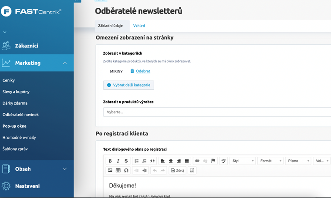Toggle Zdroj source view
331x198 pixels.
tap(178, 171)
